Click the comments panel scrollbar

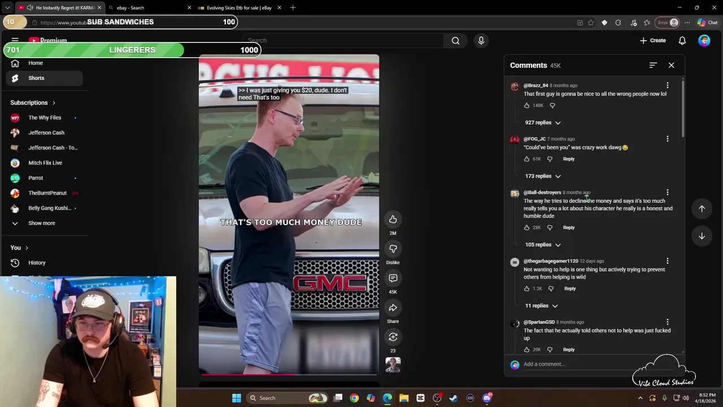tap(683, 109)
